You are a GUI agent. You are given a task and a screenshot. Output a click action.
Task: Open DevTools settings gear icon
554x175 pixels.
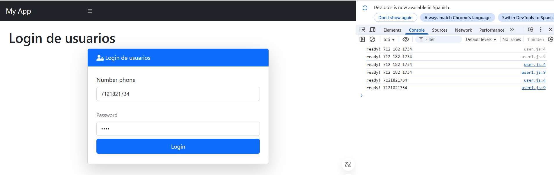pos(530,30)
